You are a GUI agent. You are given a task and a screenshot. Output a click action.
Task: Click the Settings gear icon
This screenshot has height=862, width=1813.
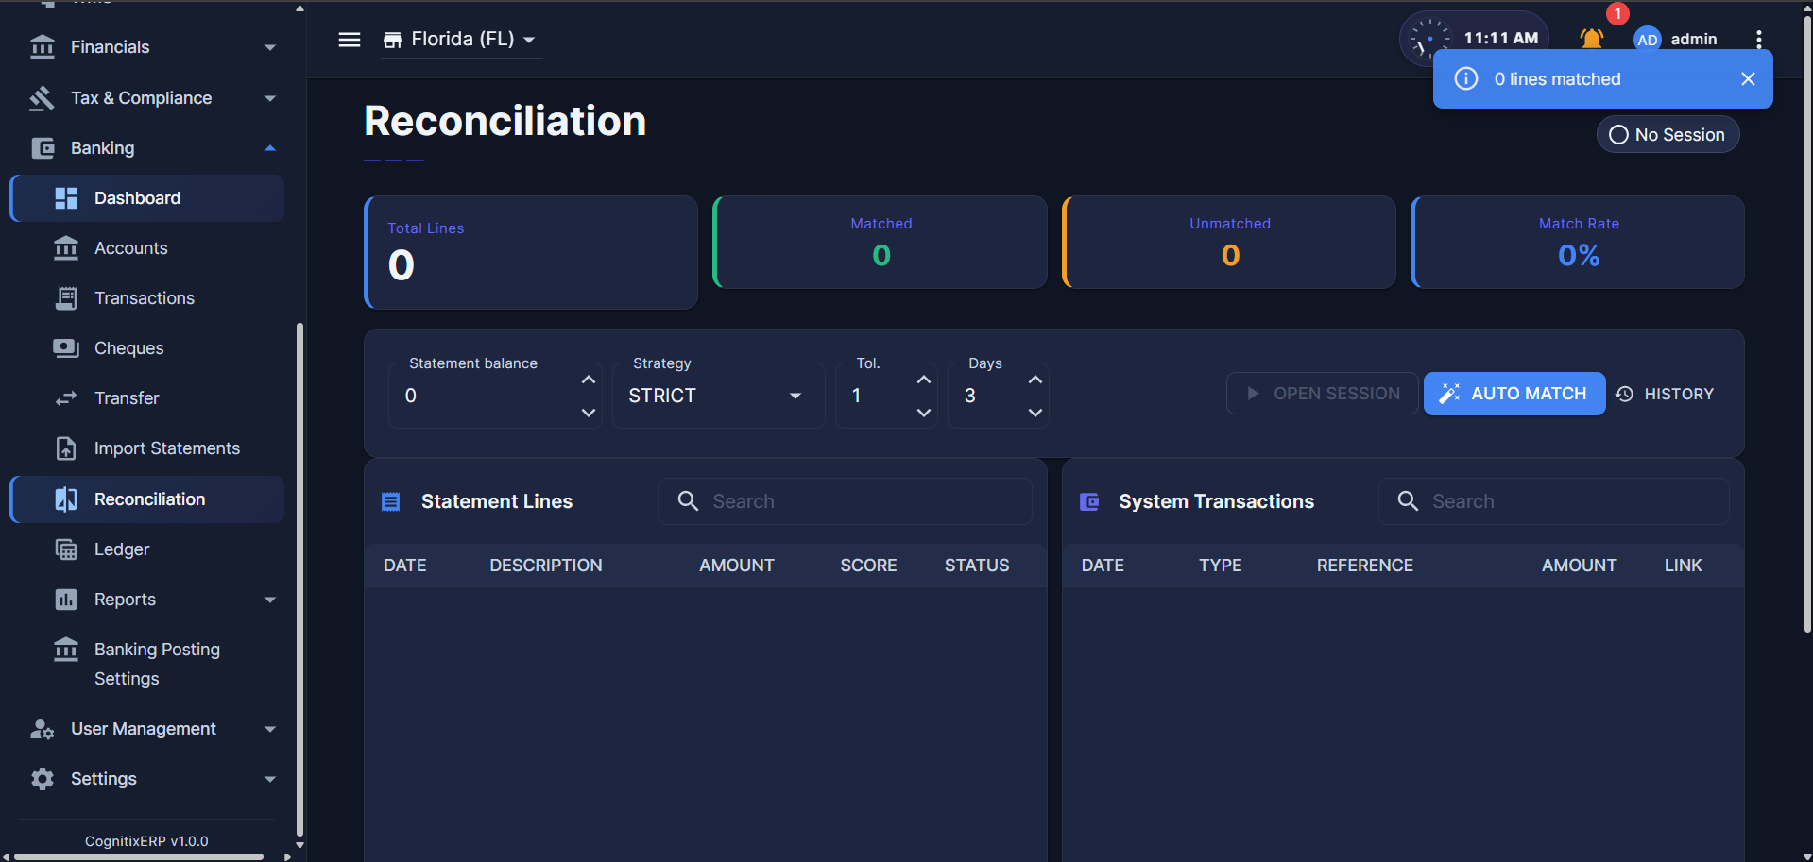tap(43, 779)
